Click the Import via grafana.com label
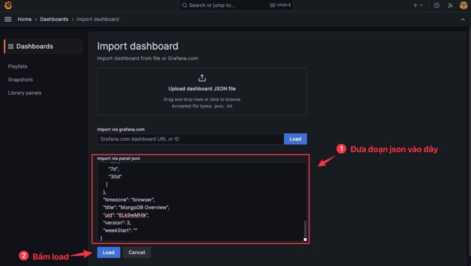This screenshot has height=266, width=471. coord(121,129)
